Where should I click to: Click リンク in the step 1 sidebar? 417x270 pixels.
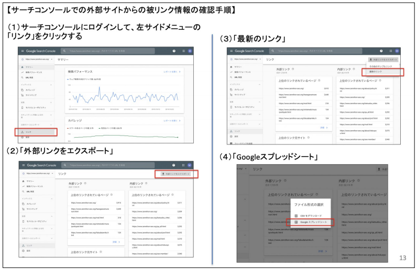29,132
